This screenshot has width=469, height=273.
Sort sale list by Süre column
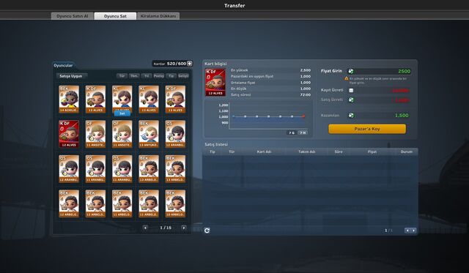(339, 152)
